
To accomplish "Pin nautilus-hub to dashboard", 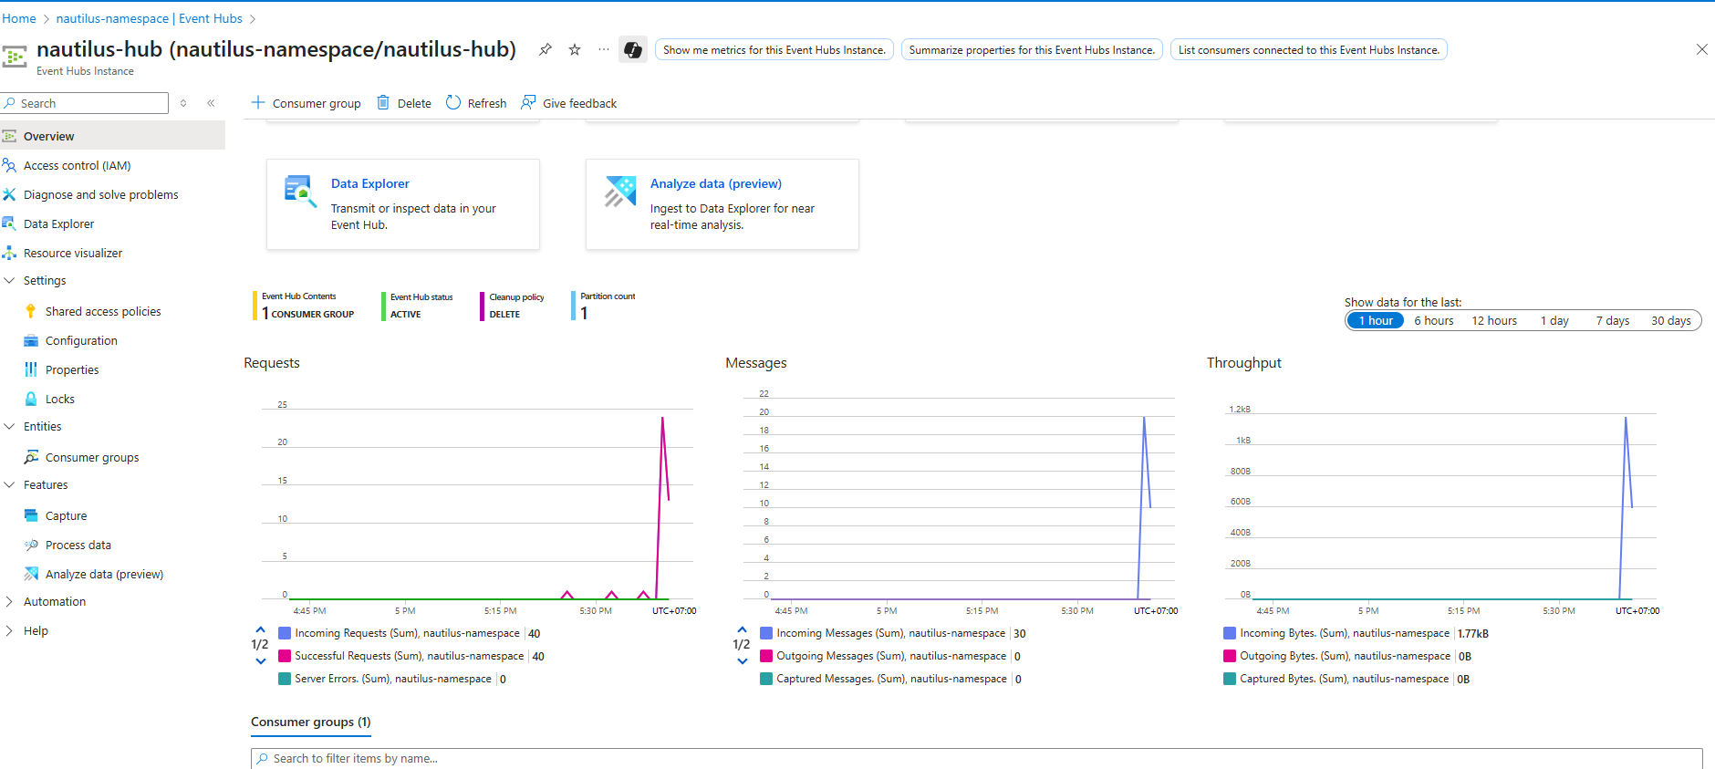I will point(546,49).
